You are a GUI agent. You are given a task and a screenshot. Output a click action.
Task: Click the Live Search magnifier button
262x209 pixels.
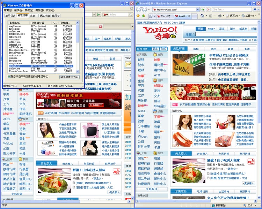click(x=254, y=9)
